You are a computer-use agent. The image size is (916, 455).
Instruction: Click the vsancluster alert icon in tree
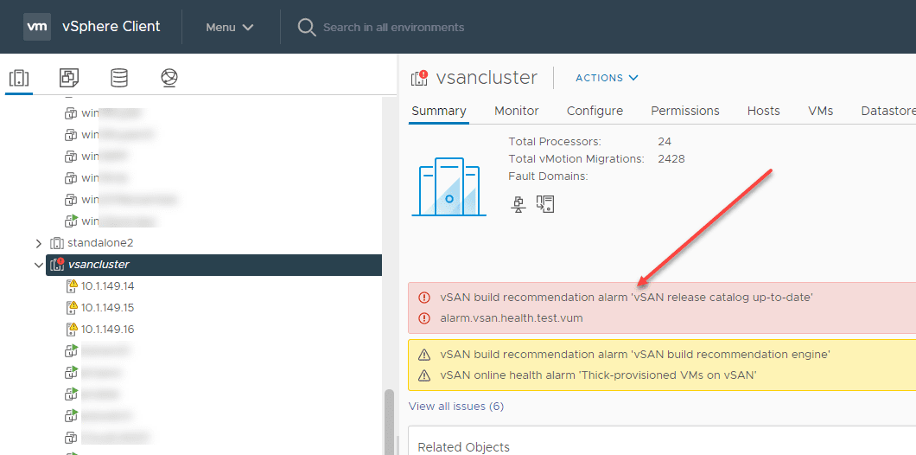pos(57,265)
